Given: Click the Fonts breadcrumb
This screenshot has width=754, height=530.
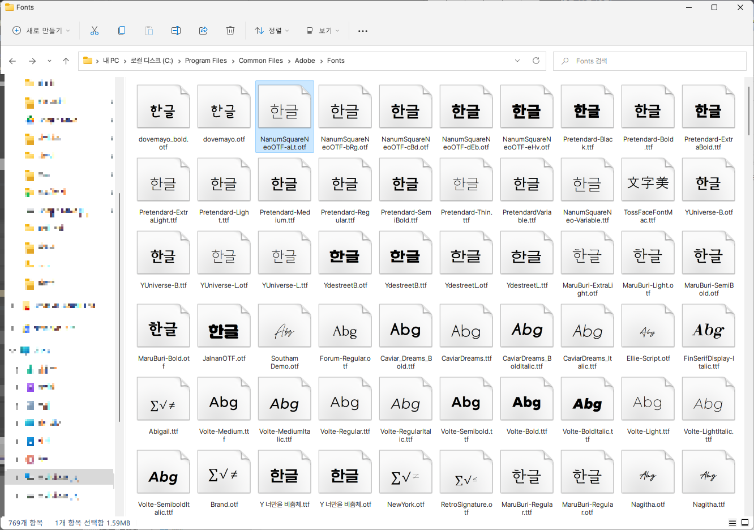Looking at the screenshot, I should pyautogui.click(x=336, y=61).
